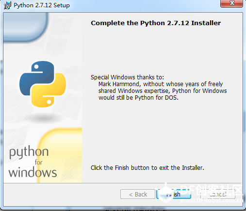Click 'Special Windows thanks to:' line

tap(127, 77)
